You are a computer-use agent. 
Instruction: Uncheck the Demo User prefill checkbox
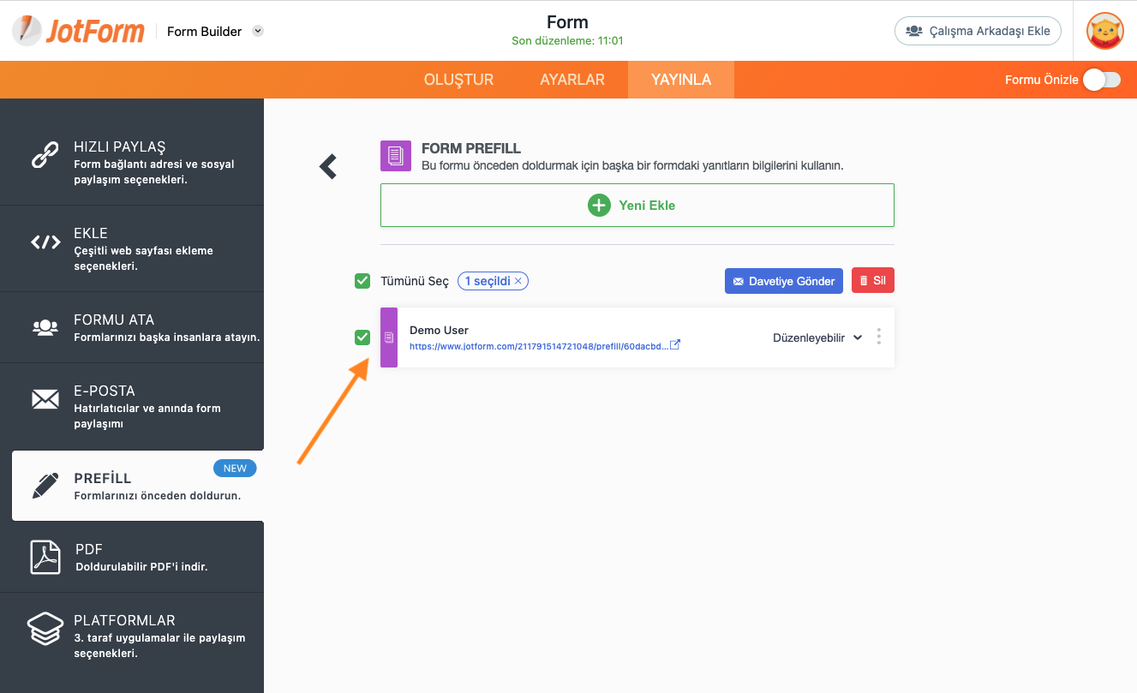[362, 338]
